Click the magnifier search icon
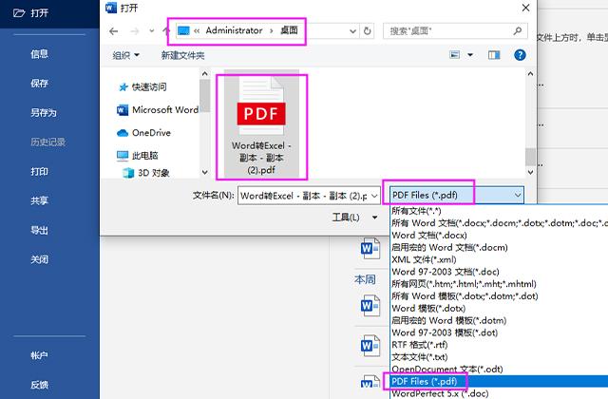 tap(517, 30)
